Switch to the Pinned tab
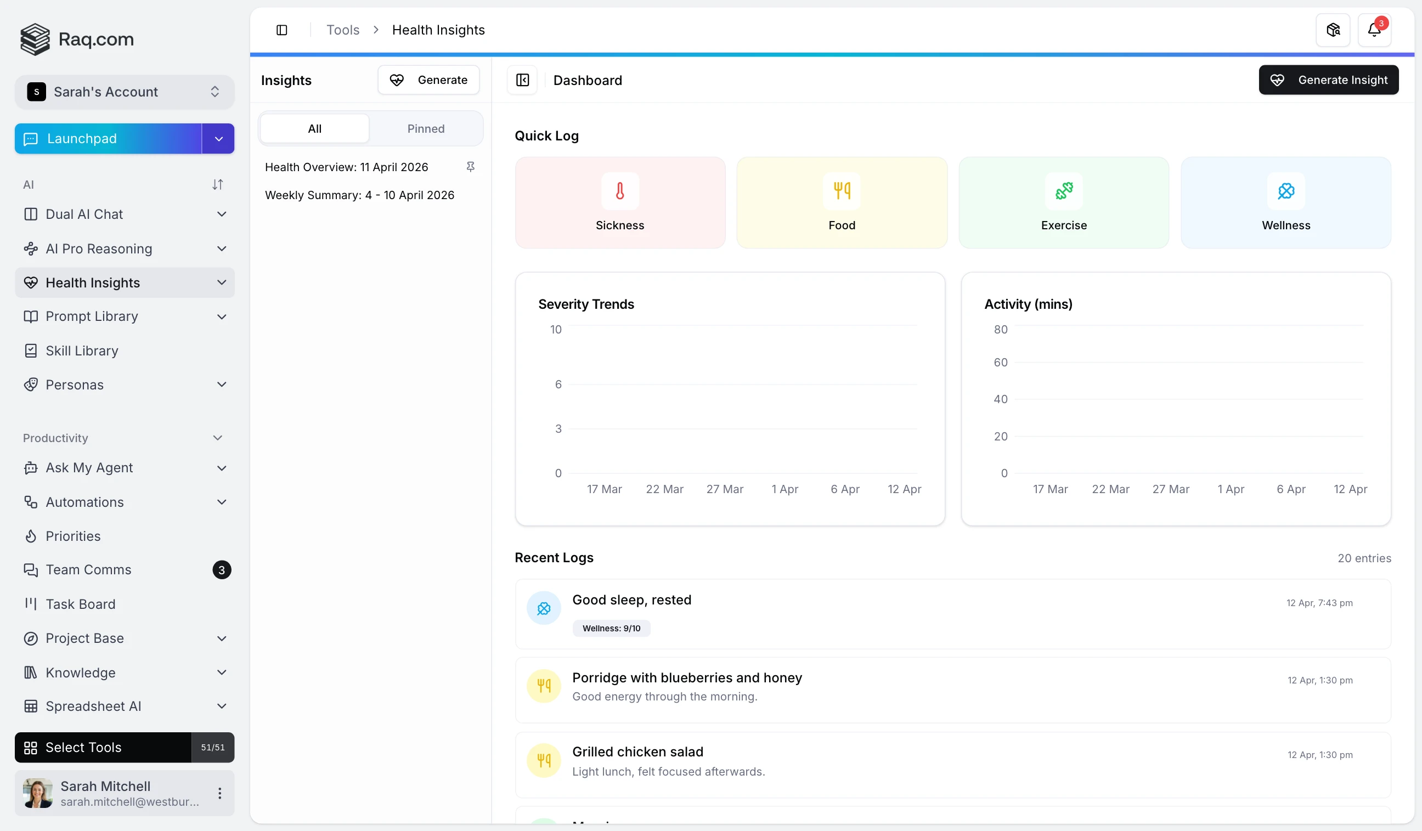This screenshot has height=831, width=1422. [x=426, y=128]
